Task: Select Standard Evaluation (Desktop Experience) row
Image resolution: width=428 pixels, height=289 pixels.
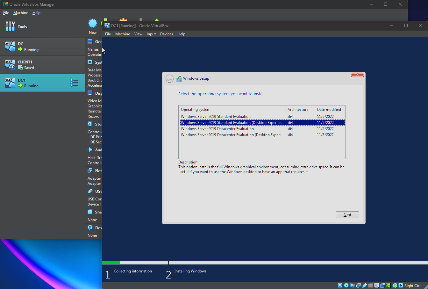Action: click(x=262, y=123)
